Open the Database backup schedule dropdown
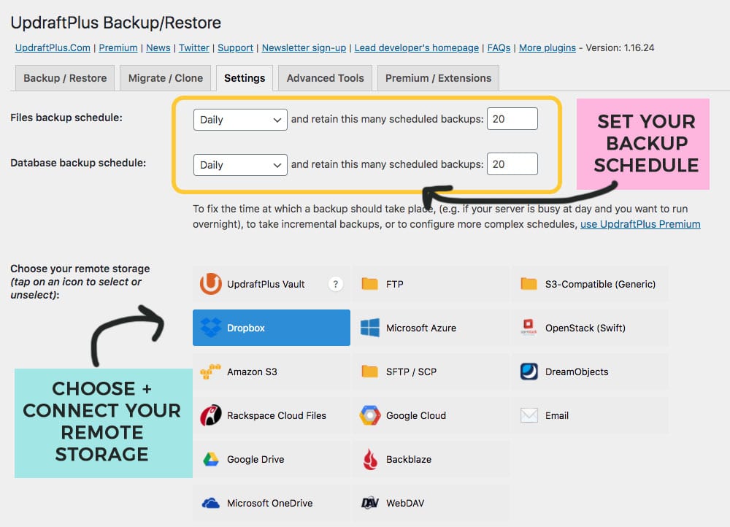This screenshot has width=730, height=527. 240,165
